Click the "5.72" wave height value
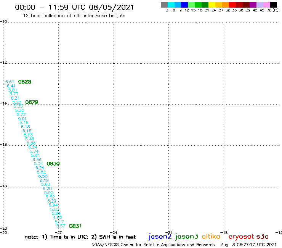This screenshot has height=248, width=282. pyautogui.click(x=21, y=114)
